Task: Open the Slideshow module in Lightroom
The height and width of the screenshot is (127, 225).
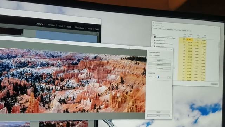Action: [79, 28]
